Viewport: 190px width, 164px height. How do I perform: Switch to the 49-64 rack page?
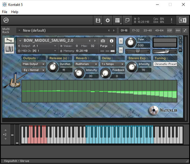click(159, 30)
